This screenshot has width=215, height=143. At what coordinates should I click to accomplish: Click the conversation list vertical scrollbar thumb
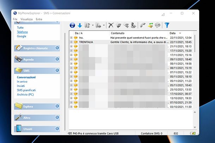tap(195, 43)
